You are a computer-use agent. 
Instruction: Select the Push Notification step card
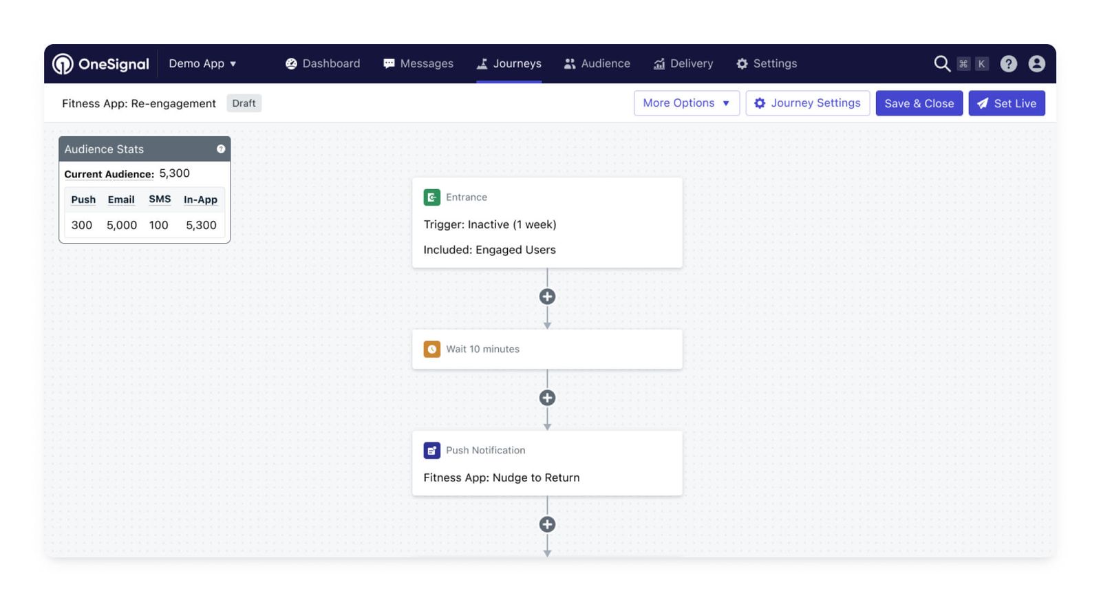point(547,463)
